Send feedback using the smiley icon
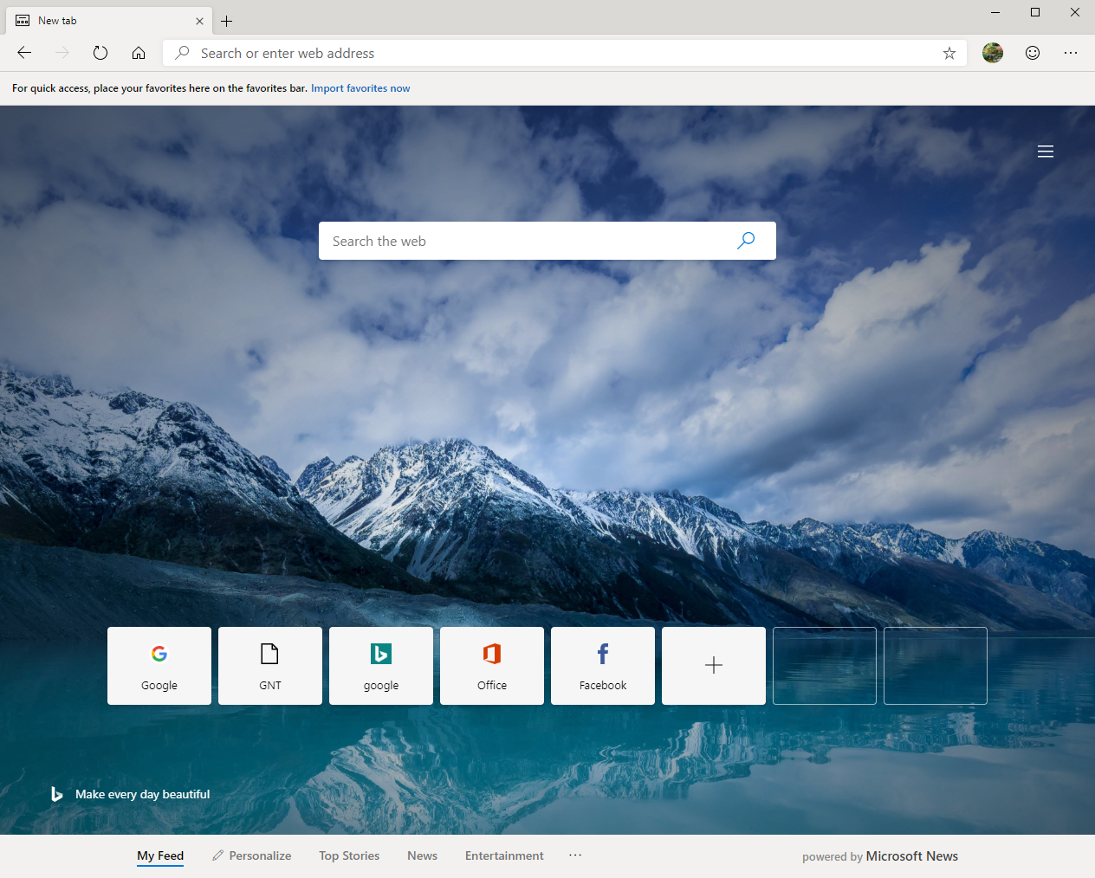 pyautogui.click(x=1032, y=53)
